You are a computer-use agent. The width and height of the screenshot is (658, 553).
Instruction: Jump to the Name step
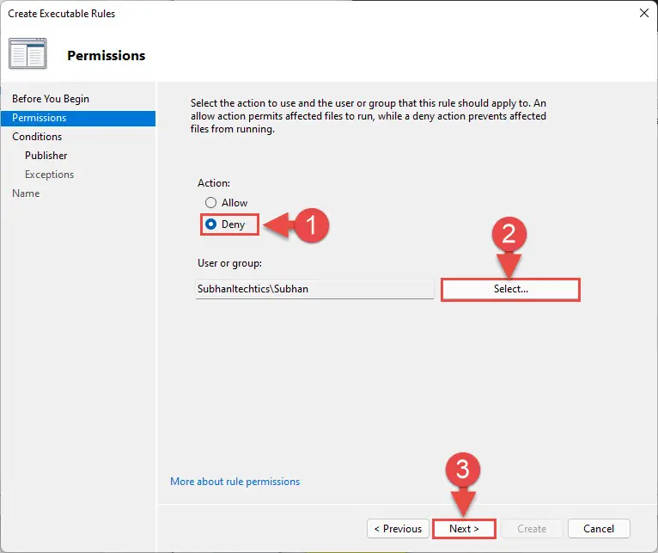pos(26,194)
